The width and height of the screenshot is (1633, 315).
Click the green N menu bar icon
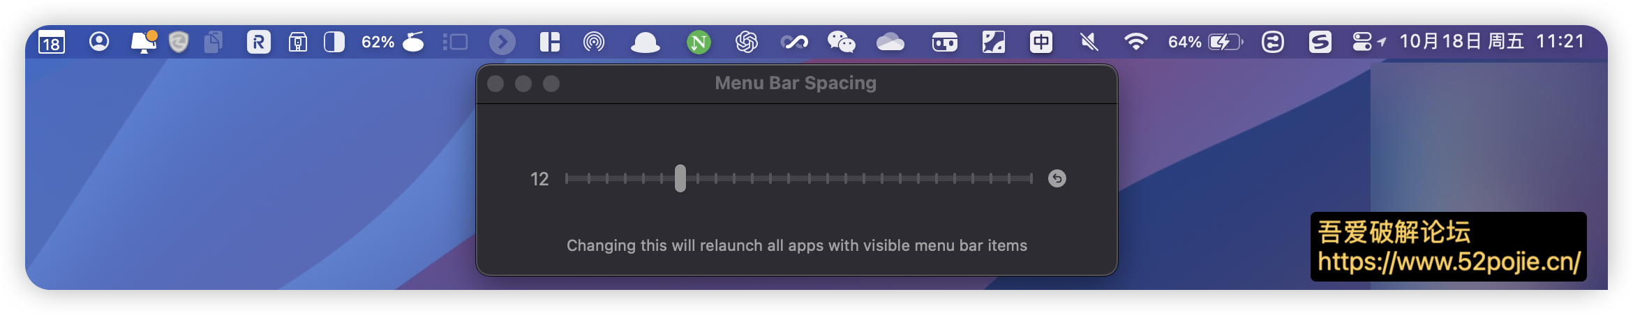pyautogui.click(x=699, y=43)
